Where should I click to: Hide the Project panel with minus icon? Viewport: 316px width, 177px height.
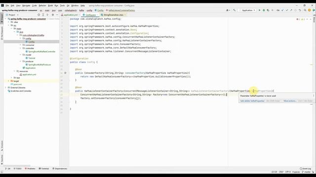coord(57,15)
